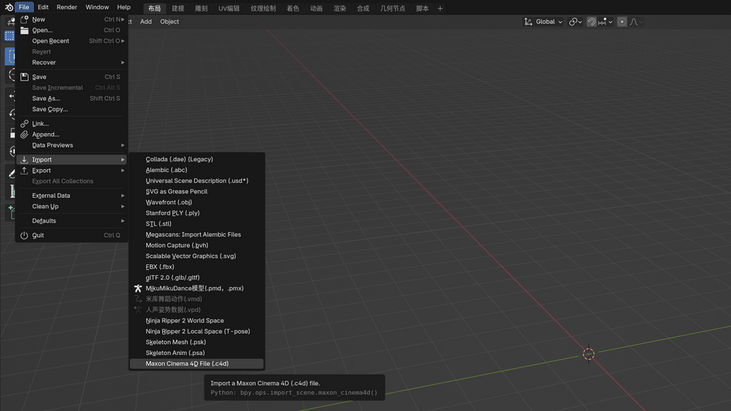Image resolution: width=731 pixels, height=411 pixels.
Task: Import Universal Scene Description (.usd*)
Action: [196, 181]
